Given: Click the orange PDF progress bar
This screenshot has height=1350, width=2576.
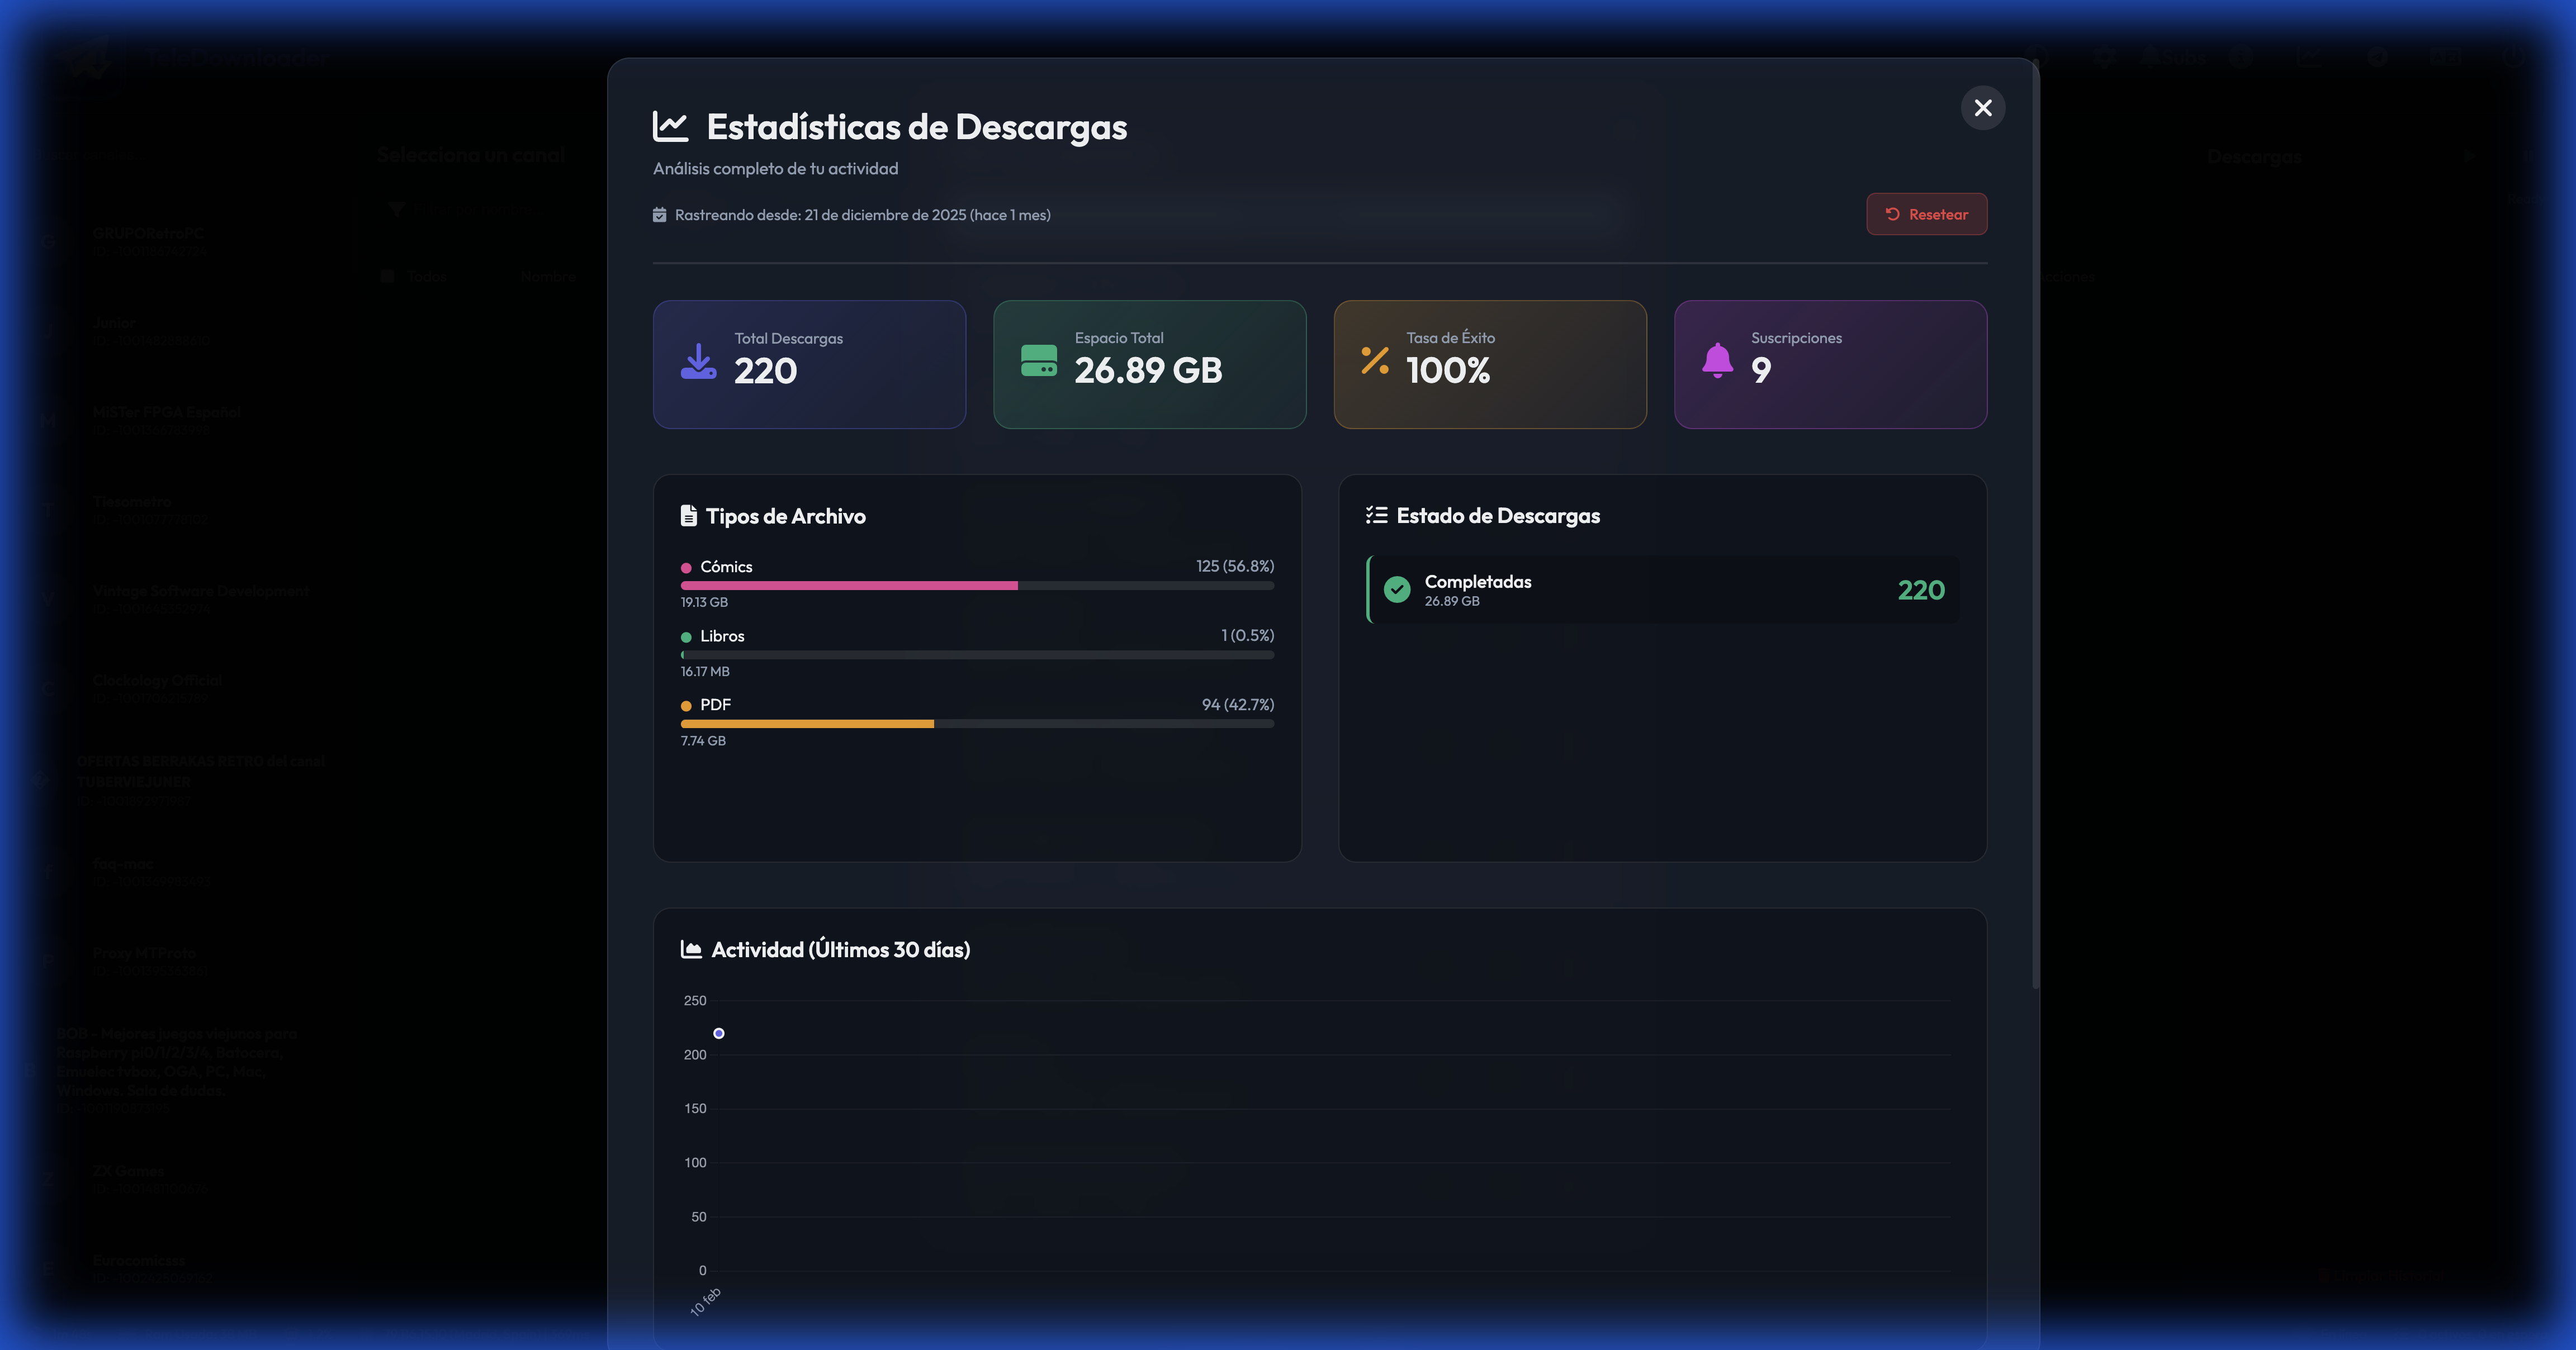Looking at the screenshot, I should coord(807,724).
